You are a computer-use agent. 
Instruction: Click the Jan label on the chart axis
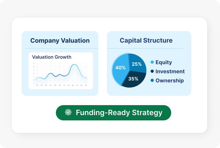pos(37,85)
